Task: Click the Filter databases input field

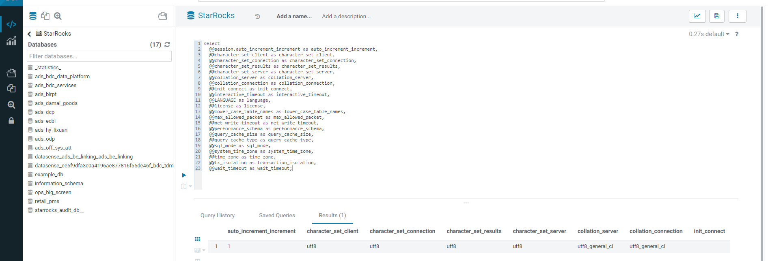Action: click(99, 56)
